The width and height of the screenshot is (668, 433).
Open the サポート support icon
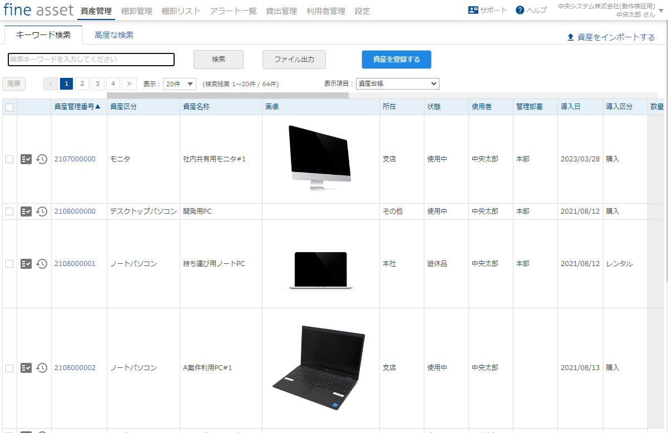[x=473, y=9]
